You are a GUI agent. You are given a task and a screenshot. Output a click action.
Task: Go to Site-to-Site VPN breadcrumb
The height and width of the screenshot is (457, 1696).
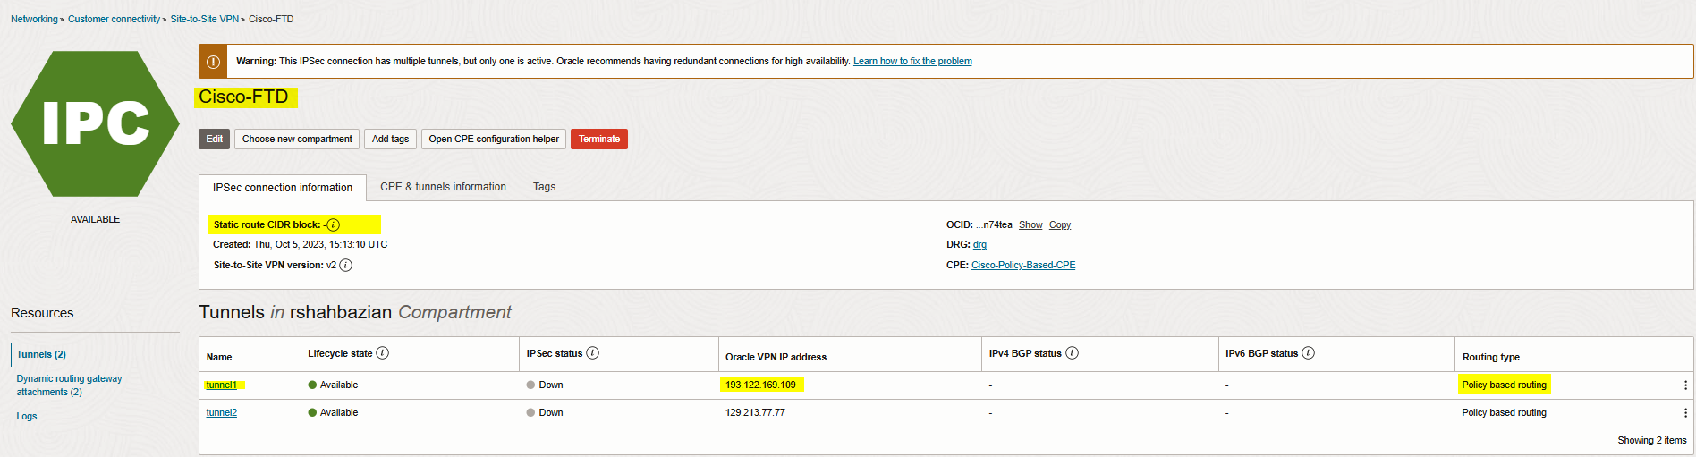(x=205, y=19)
